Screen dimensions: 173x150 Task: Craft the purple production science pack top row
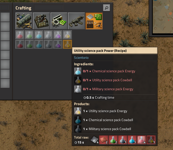[58, 35]
